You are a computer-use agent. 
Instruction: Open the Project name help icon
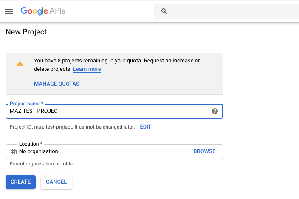click(215, 111)
